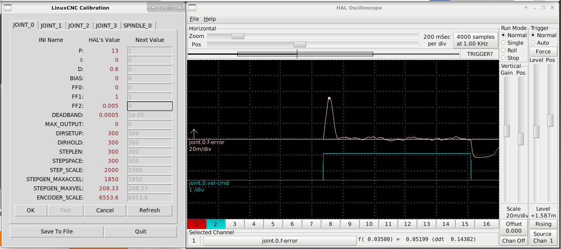Image resolution: width=561 pixels, height=249 pixels.
Task: Click the vertical Gain slider handle
Action: coord(507,131)
